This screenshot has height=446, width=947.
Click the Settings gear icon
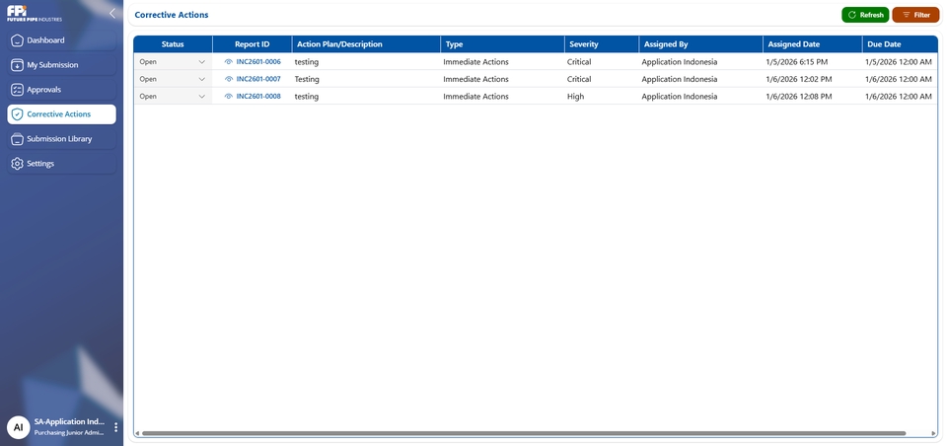tap(17, 164)
